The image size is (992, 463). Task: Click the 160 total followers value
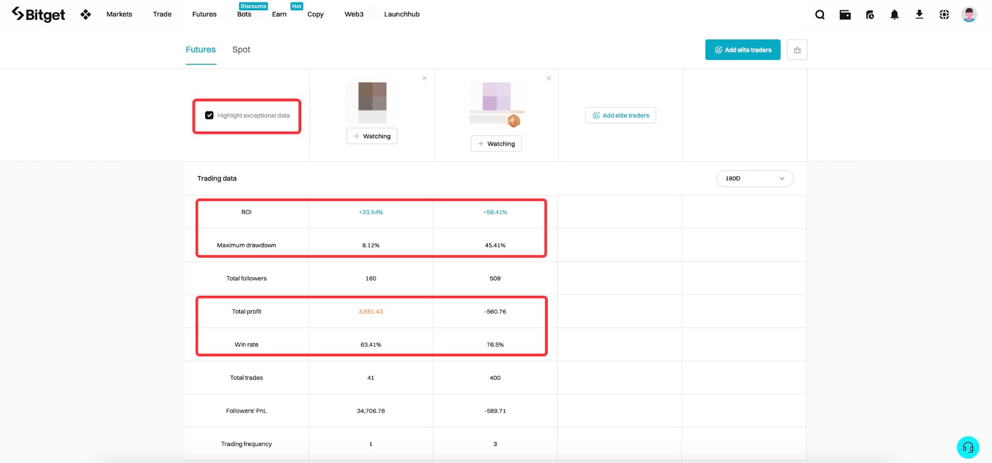pos(371,279)
